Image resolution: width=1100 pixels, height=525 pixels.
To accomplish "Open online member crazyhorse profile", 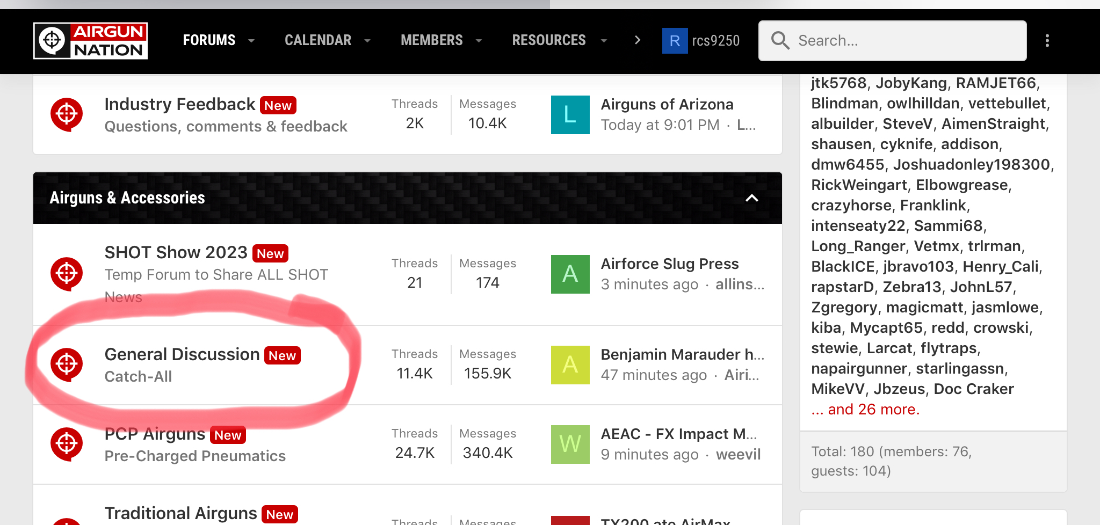I will (851, 205).
